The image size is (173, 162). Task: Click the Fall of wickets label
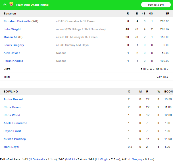tap(11, 159)
